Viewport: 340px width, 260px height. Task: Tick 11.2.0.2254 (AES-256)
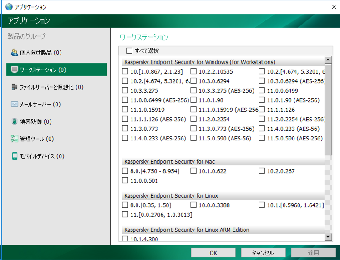click(x=262, y=119)
